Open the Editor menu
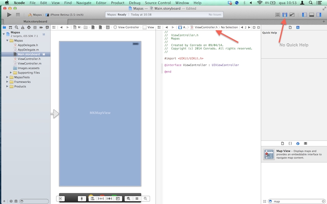Image resolution: width=327 pixels, height=204 pixels. pos(101,3)
